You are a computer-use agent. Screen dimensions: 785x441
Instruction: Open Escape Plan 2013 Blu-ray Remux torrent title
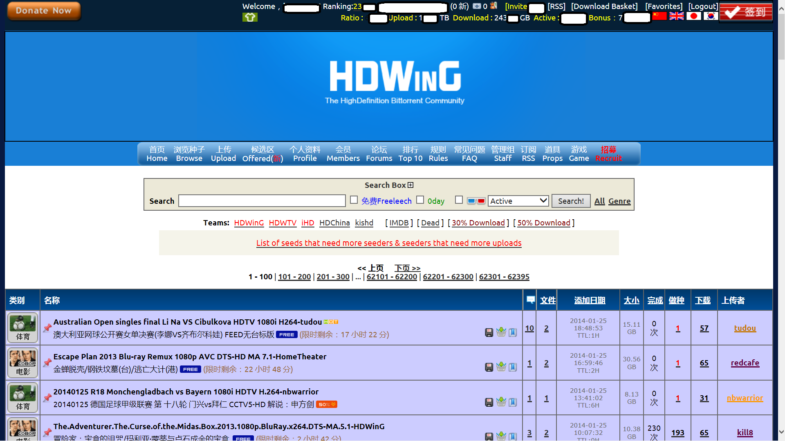(x=190, y=356)
